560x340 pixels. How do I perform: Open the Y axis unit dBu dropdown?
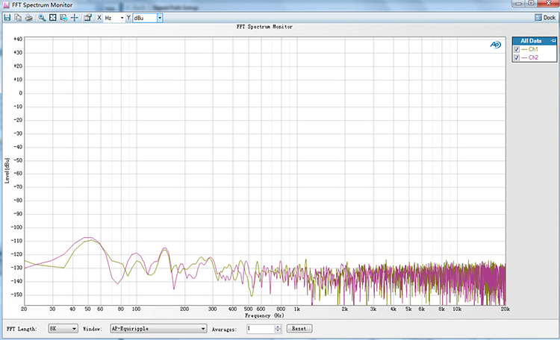pyautogui.click(x=159, y=17)
